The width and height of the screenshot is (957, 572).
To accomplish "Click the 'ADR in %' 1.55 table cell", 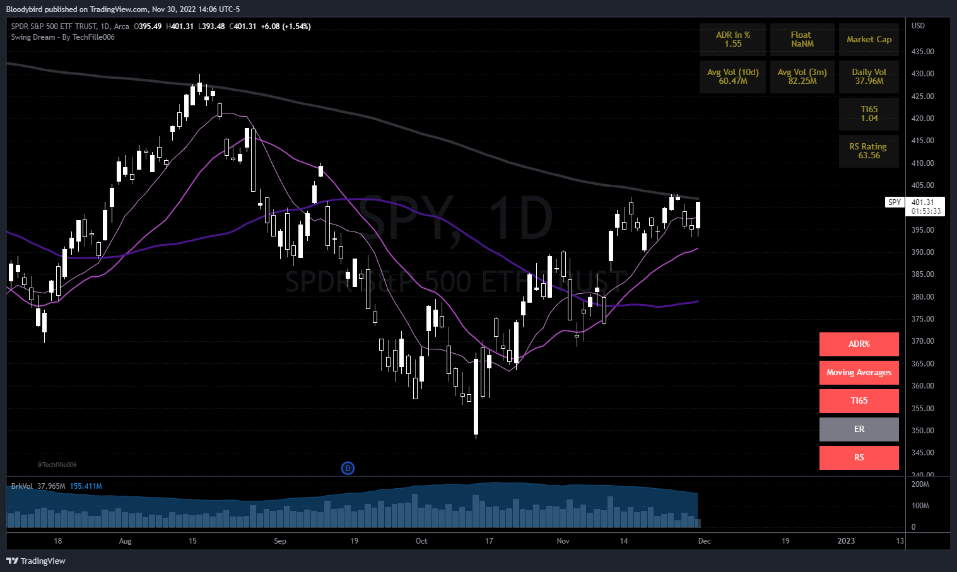I will point(732,40).
